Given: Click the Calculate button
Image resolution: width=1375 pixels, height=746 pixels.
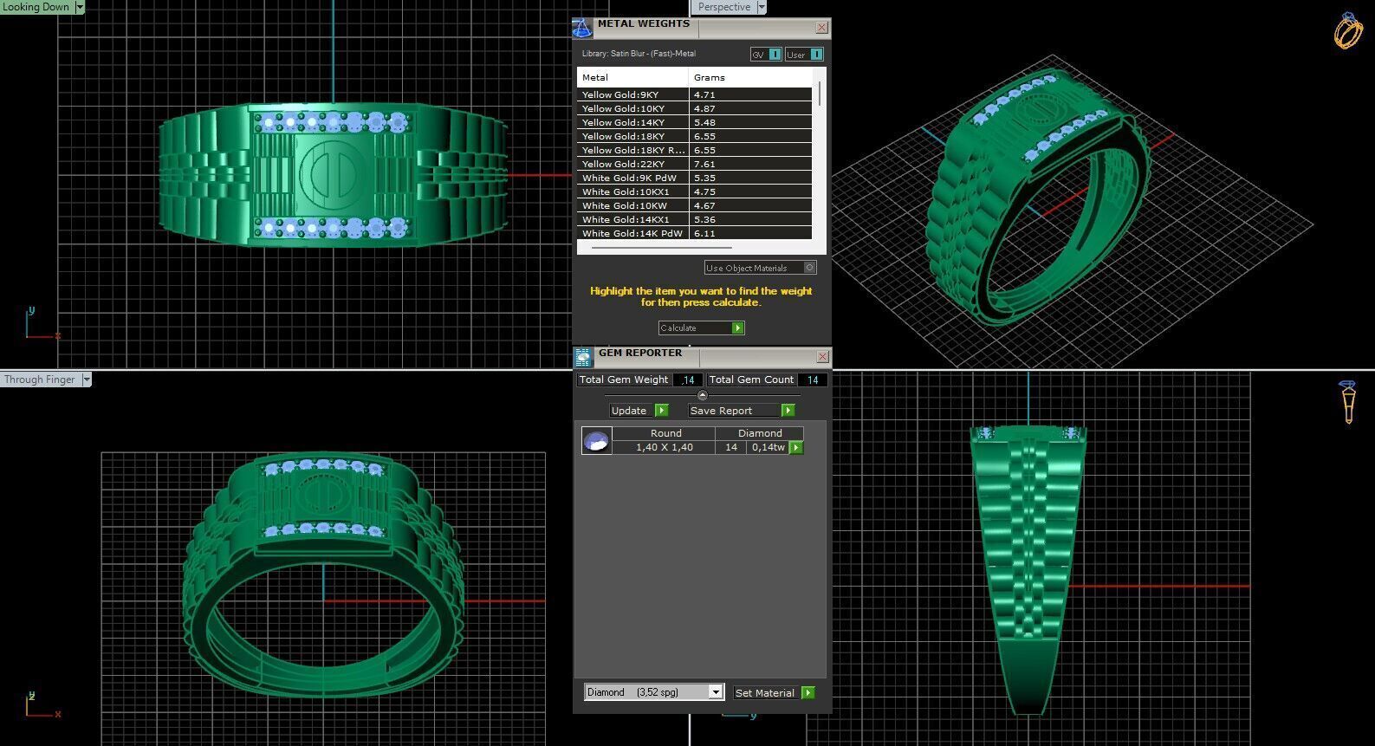Looking at the screenshot, I should (x=701, y=328).
